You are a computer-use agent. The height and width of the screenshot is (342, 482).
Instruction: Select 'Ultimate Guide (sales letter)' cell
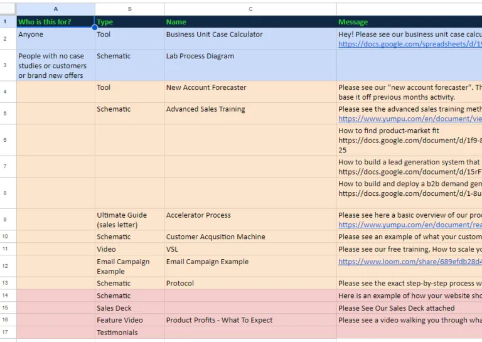[x=130, y=220]
